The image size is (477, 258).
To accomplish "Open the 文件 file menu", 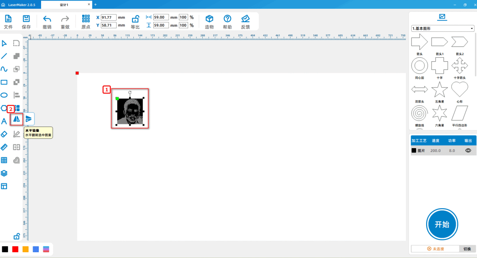I will (8, 21).
